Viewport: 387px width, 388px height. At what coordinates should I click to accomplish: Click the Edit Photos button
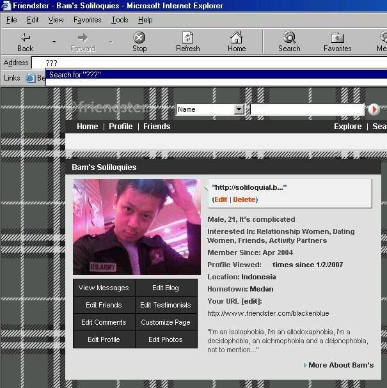click(x=166, y=339)
